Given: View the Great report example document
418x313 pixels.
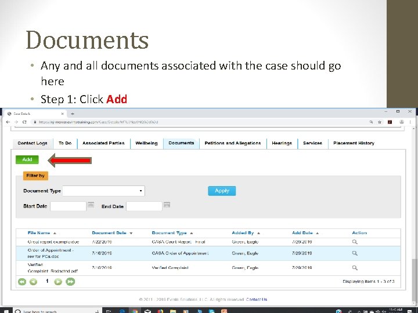Looking at the screenshot, I should click(355, 242).
